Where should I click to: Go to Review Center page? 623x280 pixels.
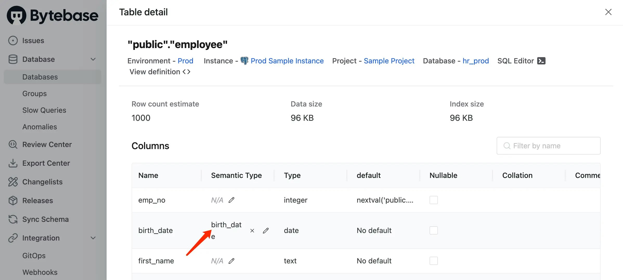[x=47, y=144]
